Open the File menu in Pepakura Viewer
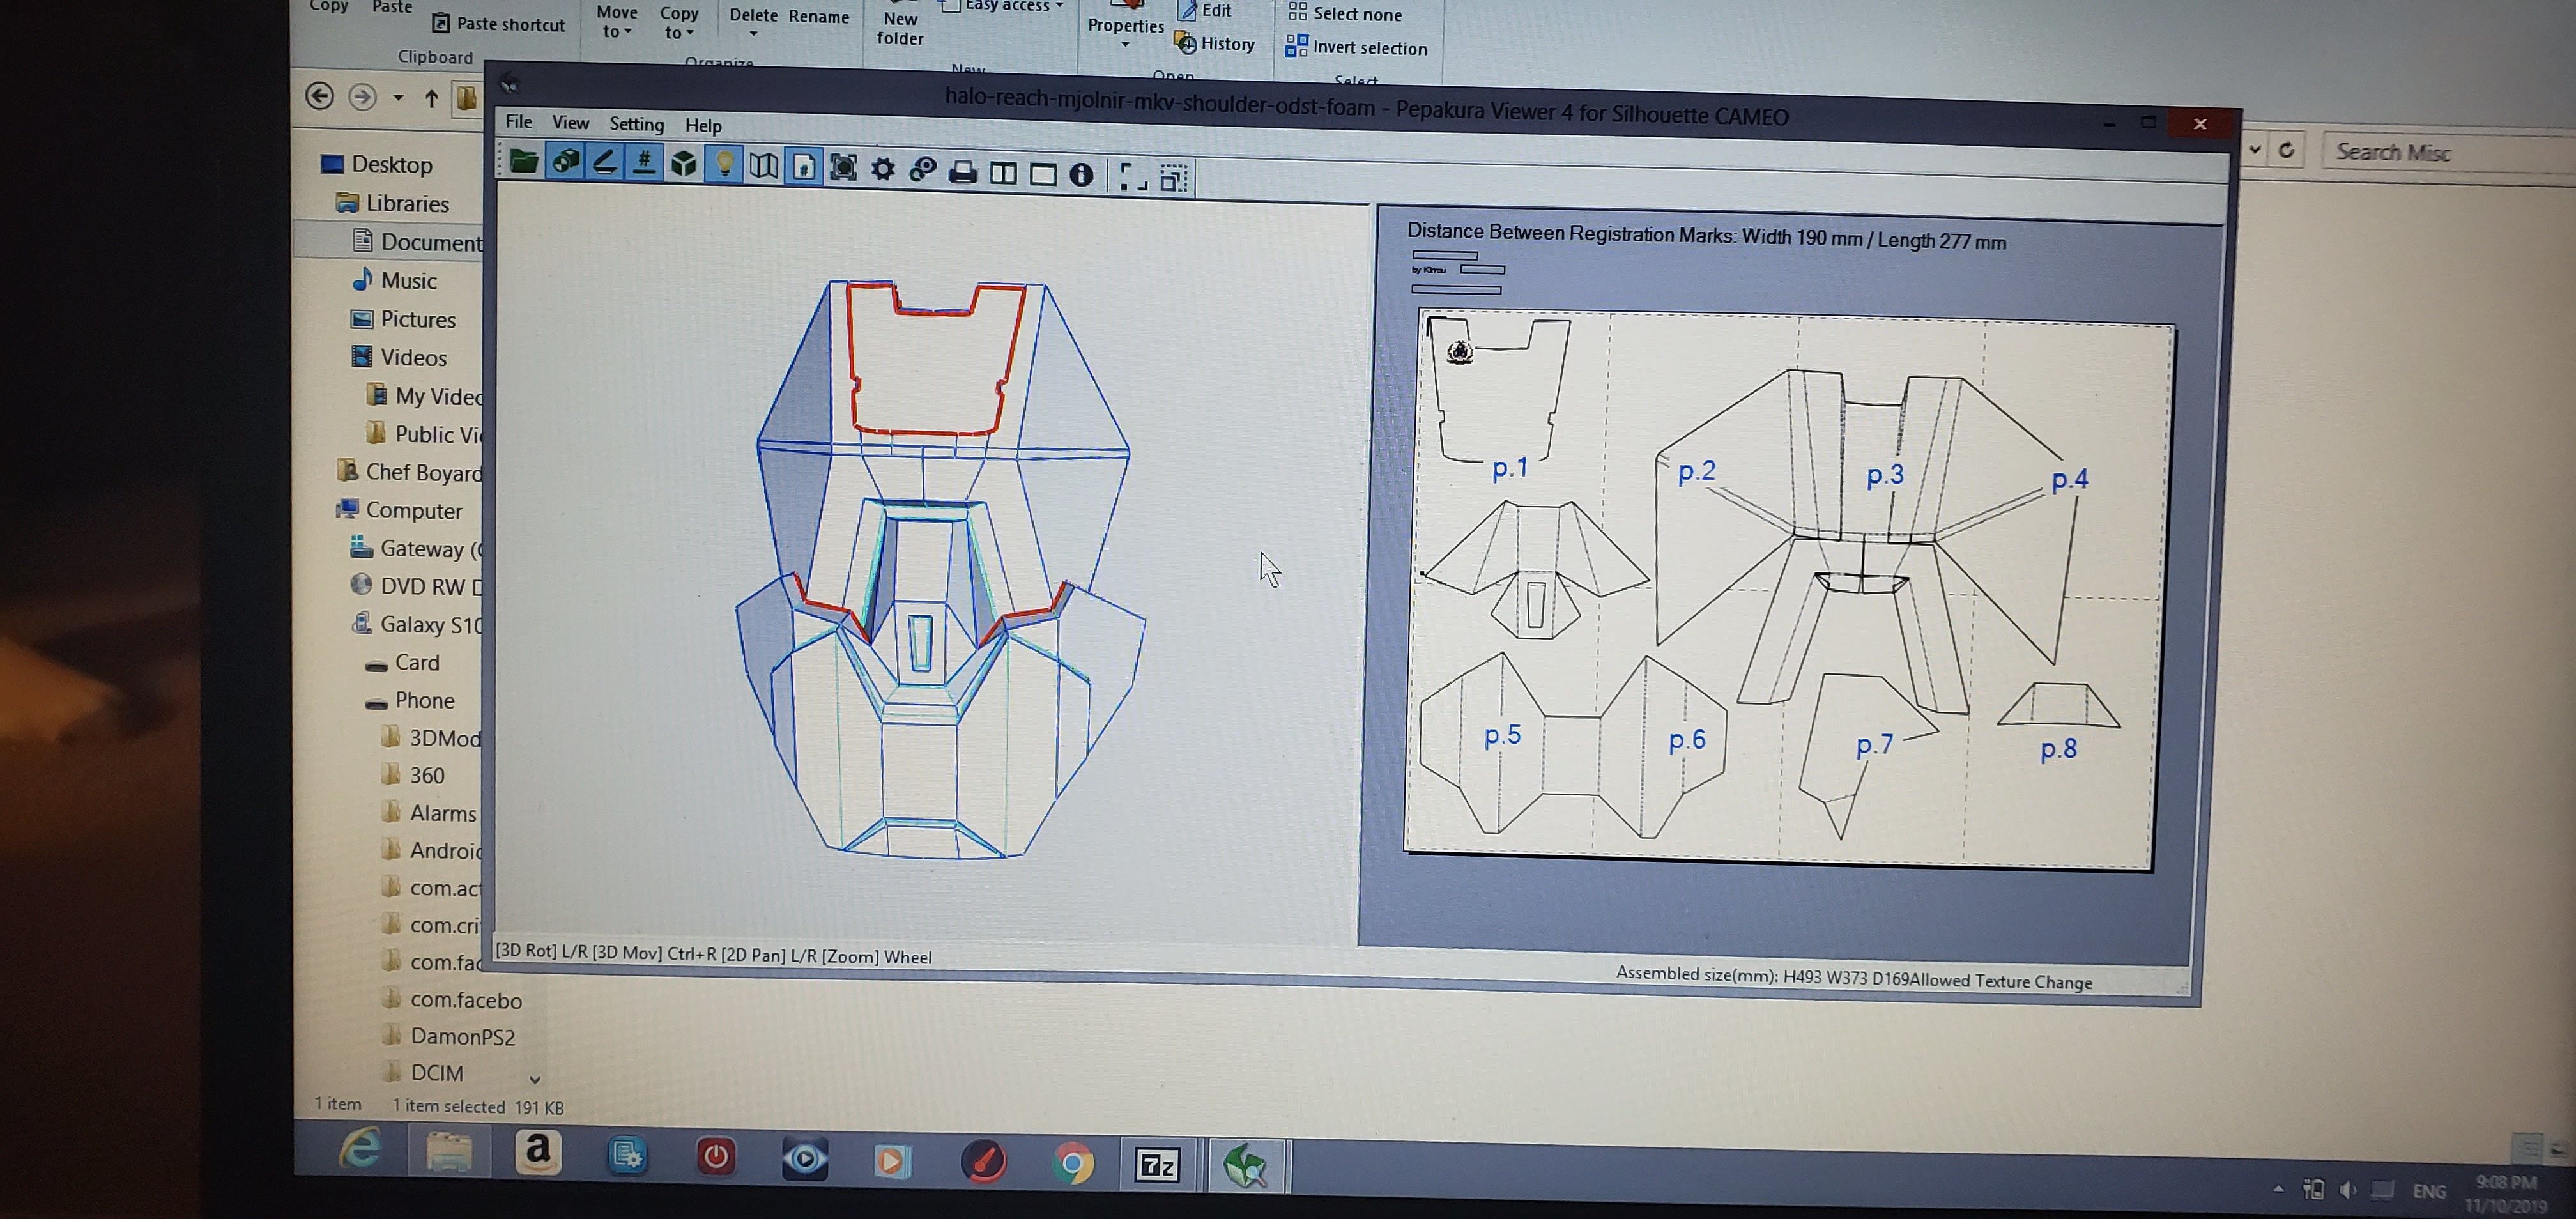This screenshot has height=1219, width=2576. point(518,121)
